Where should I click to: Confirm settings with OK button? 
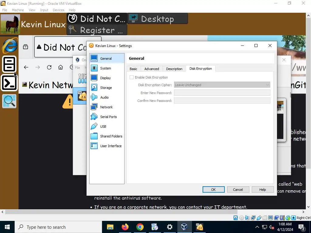pos(214,190)
